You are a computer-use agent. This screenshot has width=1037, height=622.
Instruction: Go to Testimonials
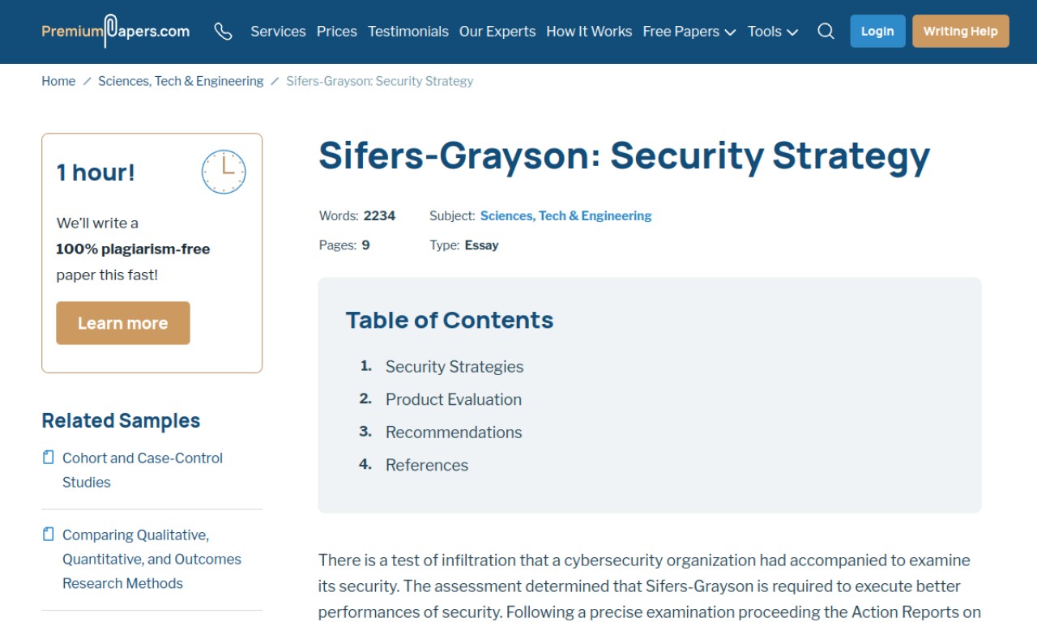(408, 32)
